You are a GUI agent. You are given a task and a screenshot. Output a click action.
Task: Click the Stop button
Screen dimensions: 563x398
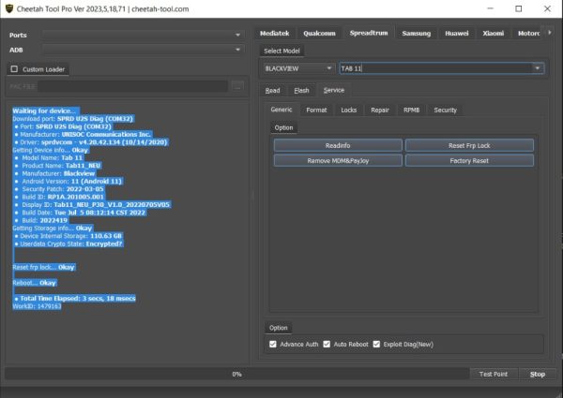(x=538, y=374)
